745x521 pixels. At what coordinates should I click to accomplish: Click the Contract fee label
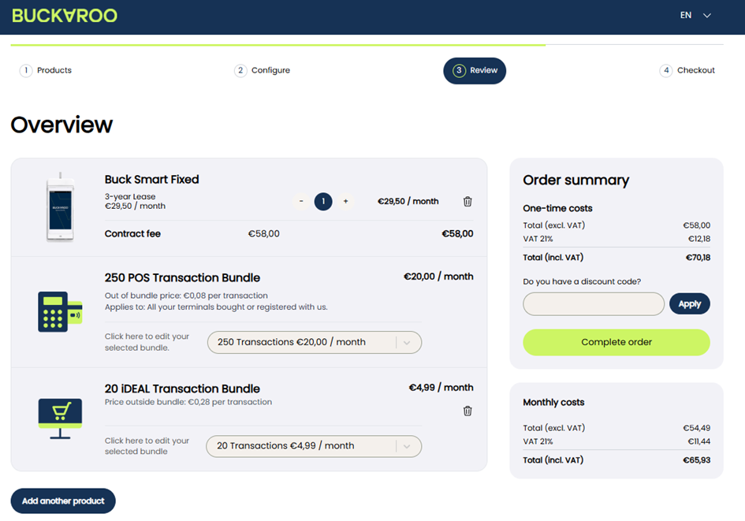click(132, 233)
